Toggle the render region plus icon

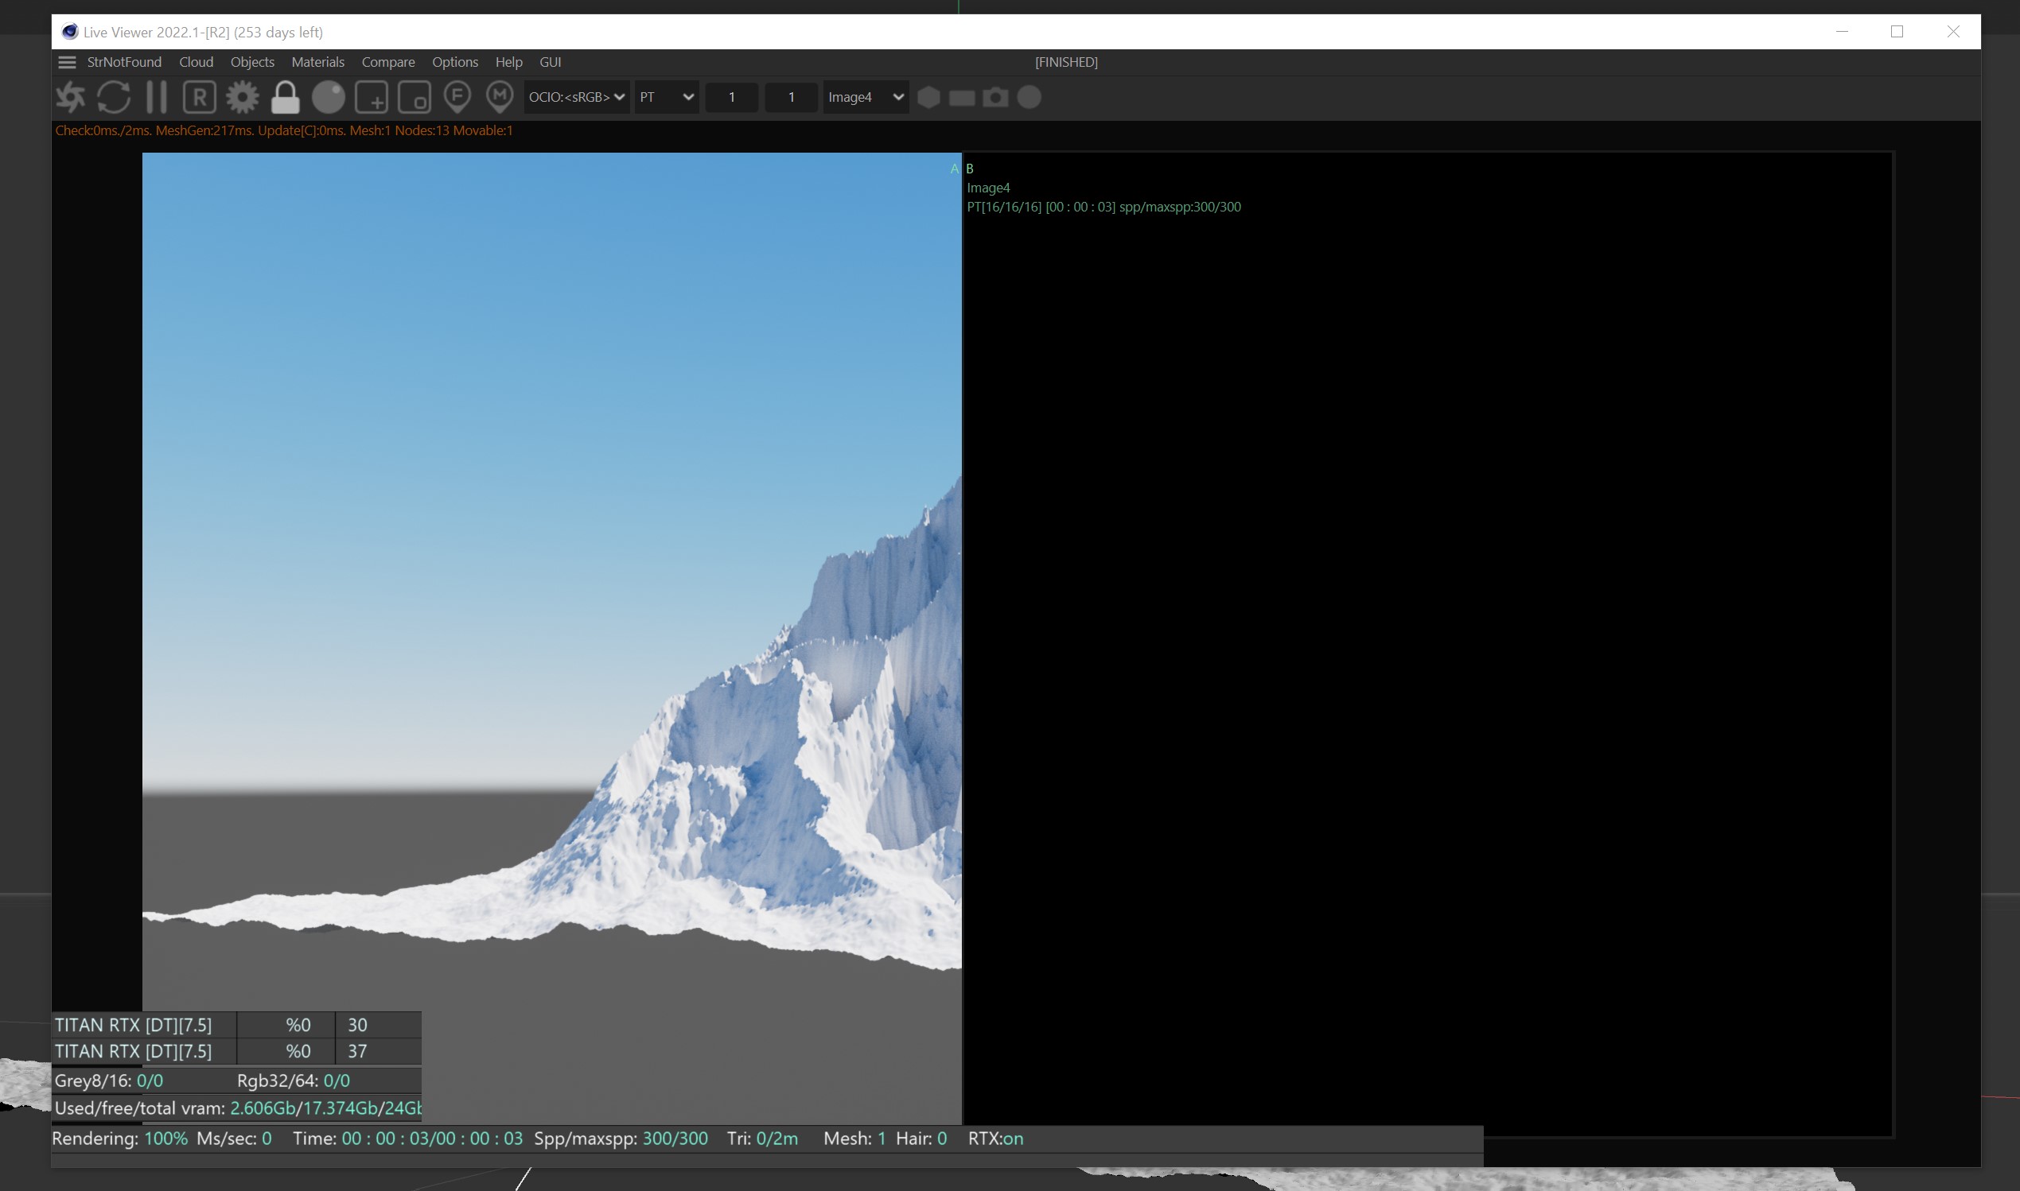coord(371,97)
